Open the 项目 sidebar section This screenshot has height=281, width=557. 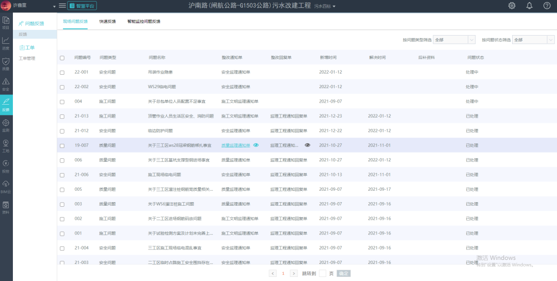point(6,23)
